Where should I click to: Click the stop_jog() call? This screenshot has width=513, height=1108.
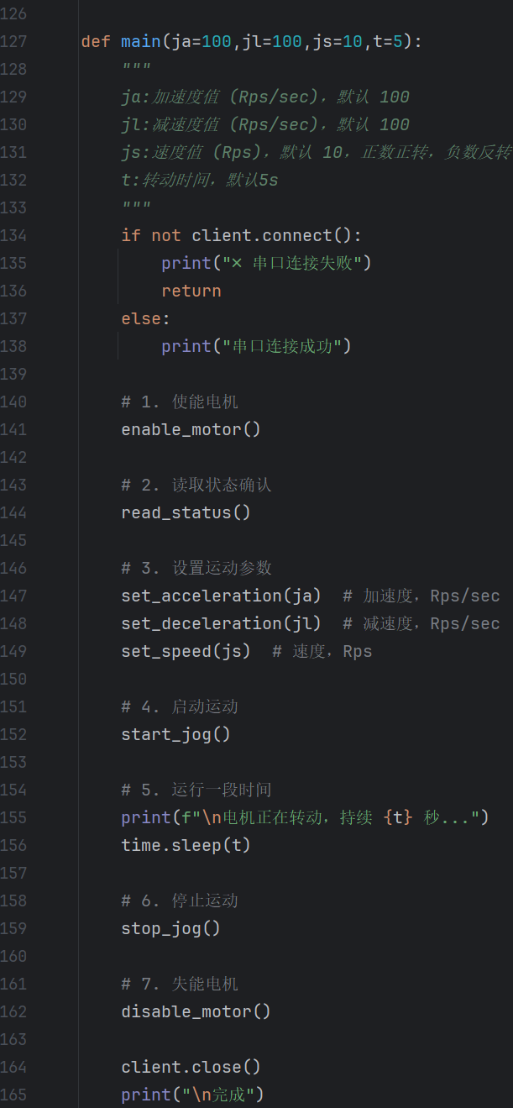click(x=170, y=928)
